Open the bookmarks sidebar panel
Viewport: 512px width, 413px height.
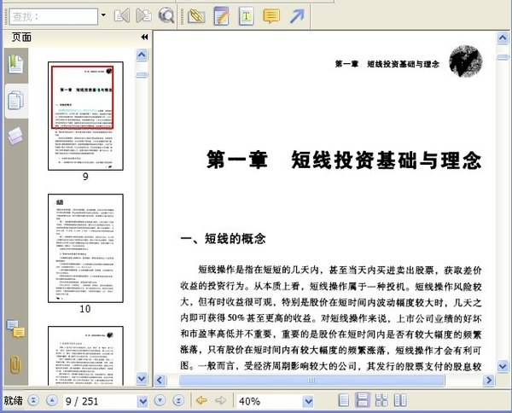(15, 65)
